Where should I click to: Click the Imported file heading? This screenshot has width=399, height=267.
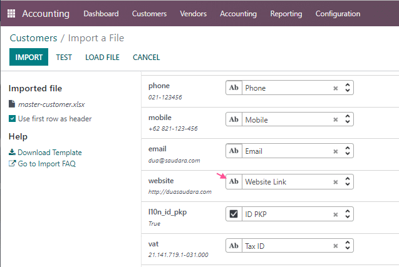(x=35, y=88)
